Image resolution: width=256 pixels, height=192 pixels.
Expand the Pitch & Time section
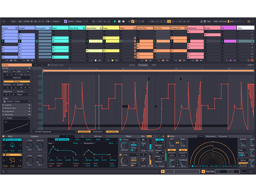click(16, 108)
